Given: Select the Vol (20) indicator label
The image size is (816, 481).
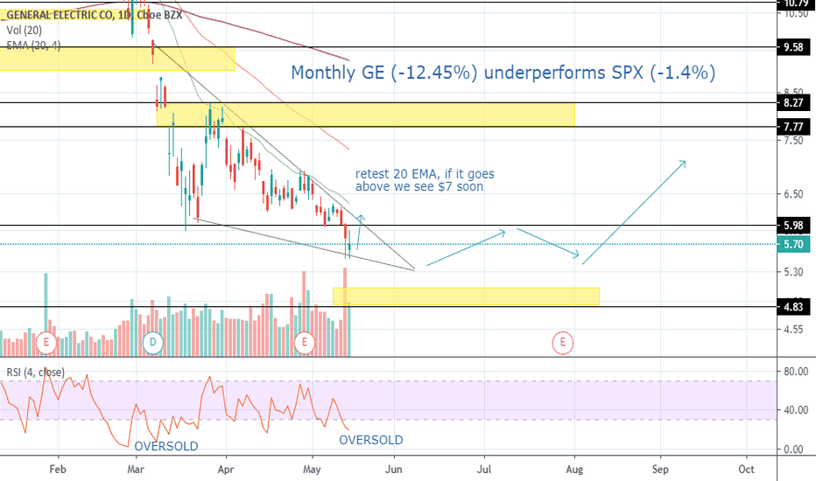Looking at the screenshot, I should 24,31.
